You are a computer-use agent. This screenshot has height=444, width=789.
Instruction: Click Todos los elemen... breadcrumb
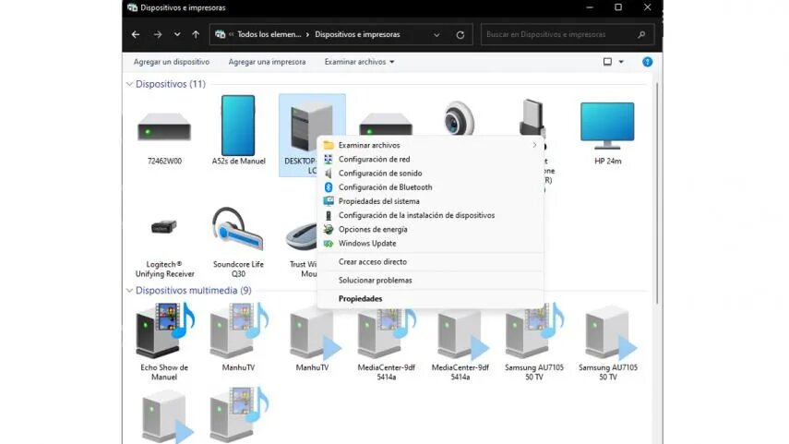point(269,34)
